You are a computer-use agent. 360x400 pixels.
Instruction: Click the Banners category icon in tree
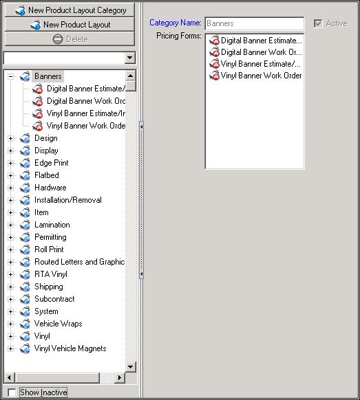click(25, 76)
